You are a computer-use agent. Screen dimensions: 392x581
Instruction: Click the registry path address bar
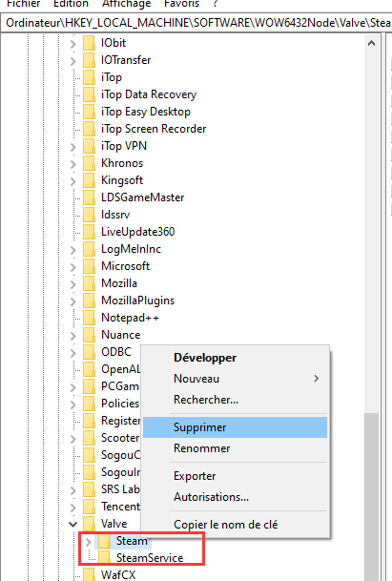[196, 23]
